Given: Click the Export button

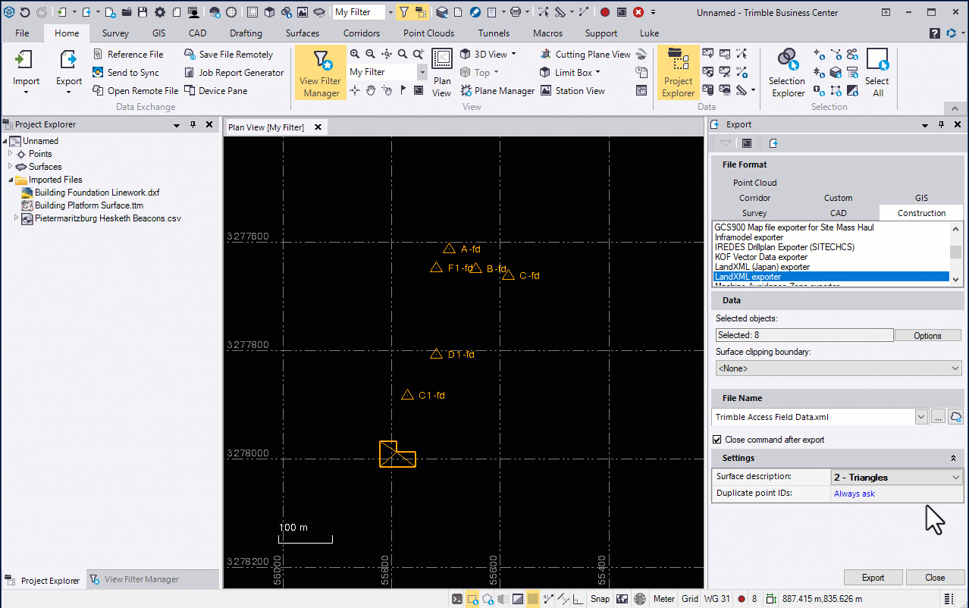Looking at the screenshot, I should [x=873, y=578].
